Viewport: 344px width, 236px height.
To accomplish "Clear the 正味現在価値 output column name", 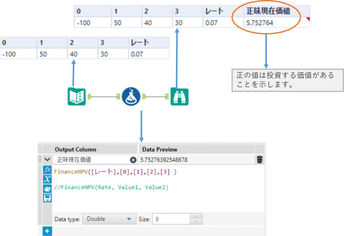I will click(133, 160).
